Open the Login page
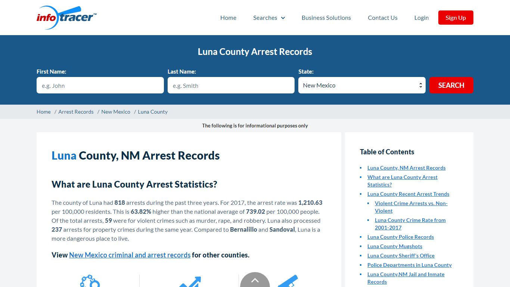The width and height of the screenshot is (510, 287). click(x=422, y=18)
